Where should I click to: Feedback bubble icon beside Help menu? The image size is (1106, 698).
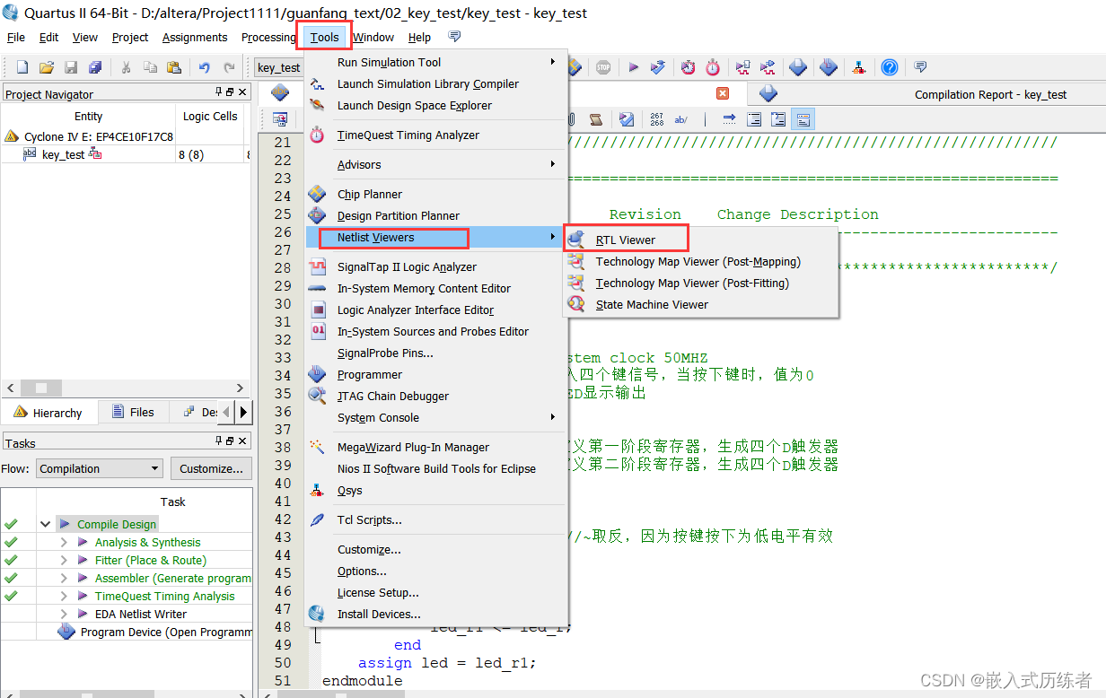pyautogui.click(x=454, y=37)
